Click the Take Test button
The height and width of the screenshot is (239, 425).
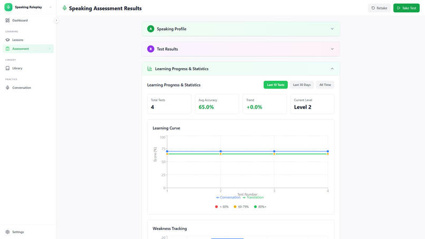(x=407, y=8)
